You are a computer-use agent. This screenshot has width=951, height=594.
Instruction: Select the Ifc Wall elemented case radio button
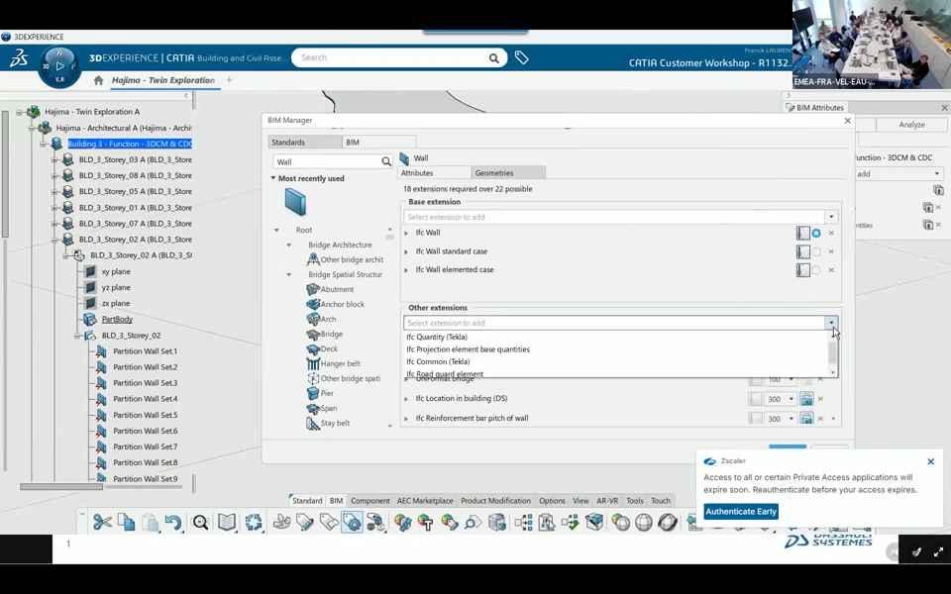(816, 270)
